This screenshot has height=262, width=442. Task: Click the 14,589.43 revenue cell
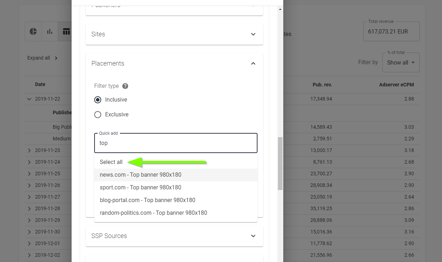(321, 127)
